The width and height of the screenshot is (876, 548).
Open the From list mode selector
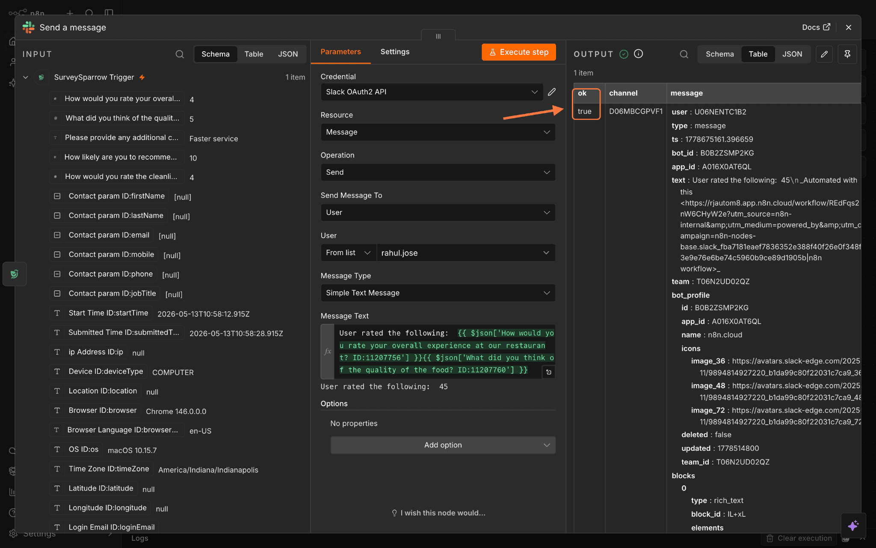348,253
